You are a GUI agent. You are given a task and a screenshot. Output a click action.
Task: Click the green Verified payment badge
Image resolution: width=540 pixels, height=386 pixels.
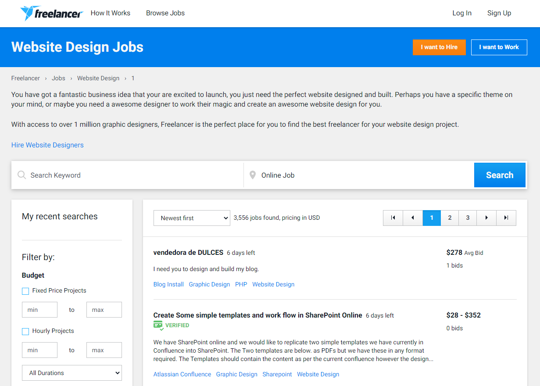pyautogui.click(x=171, y=325)
